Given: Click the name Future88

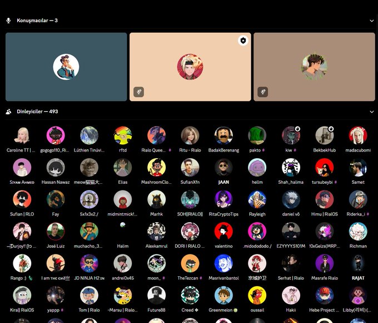Looking at the screenshot, I should (156, 310).
